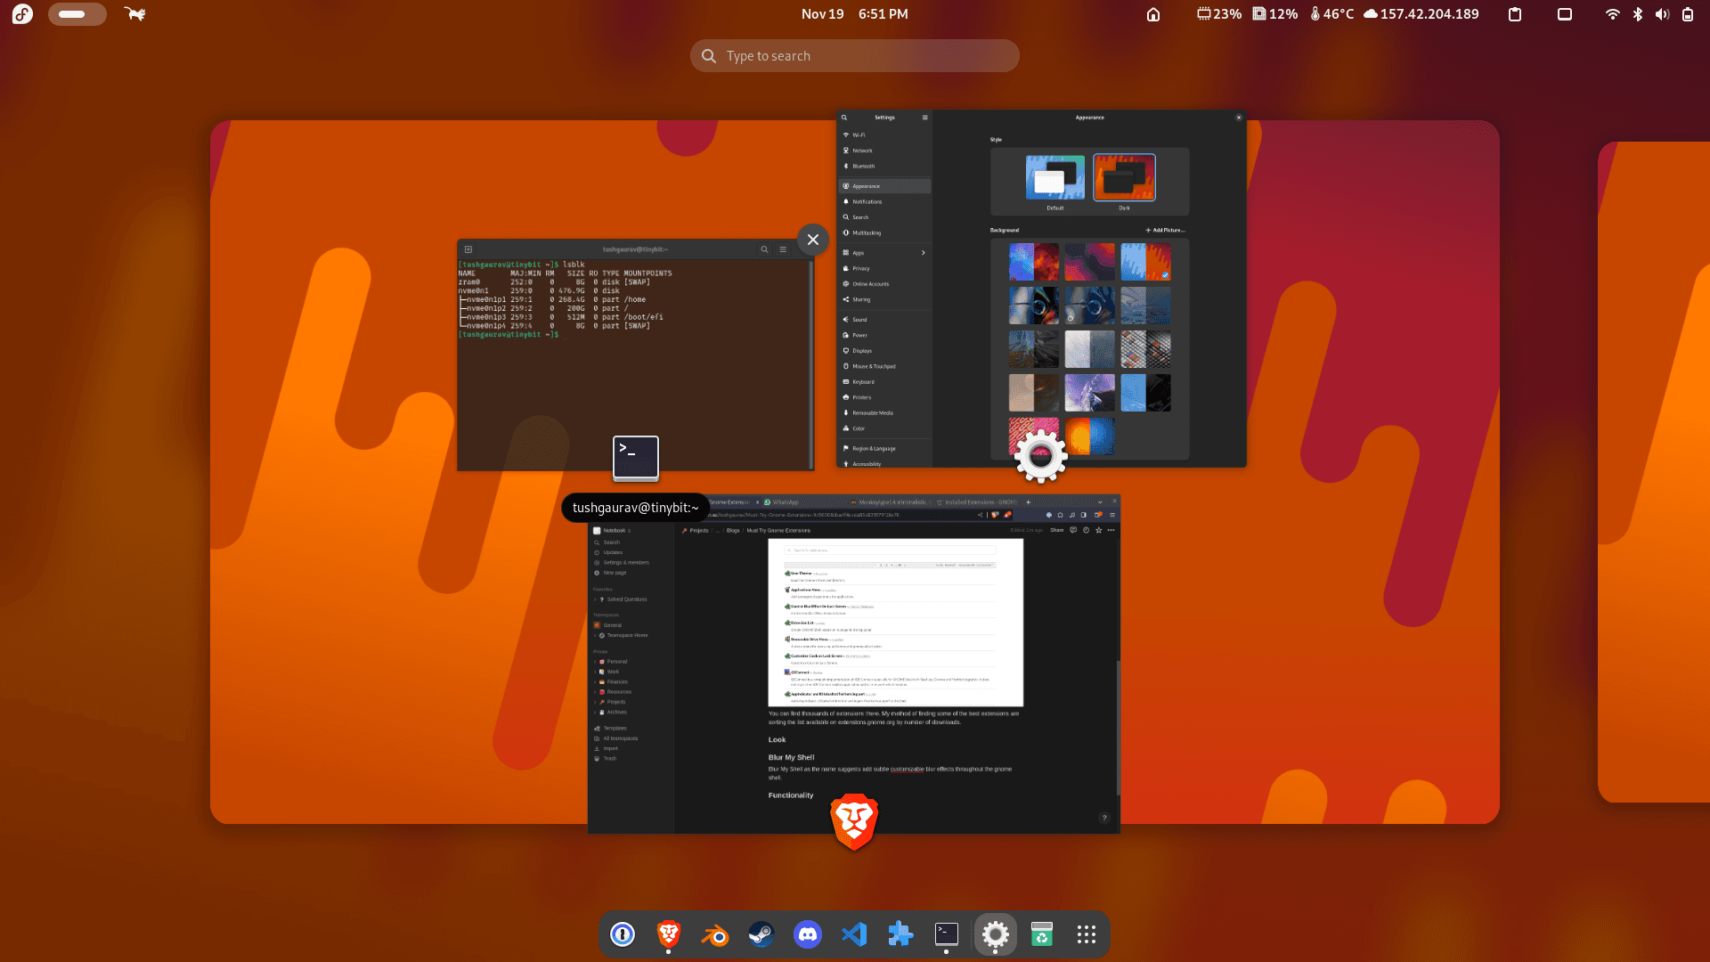This screenshot has height=962, width=1710.
Task: Select Multitasking in the Settings sidebar
Action: point(884,233)
